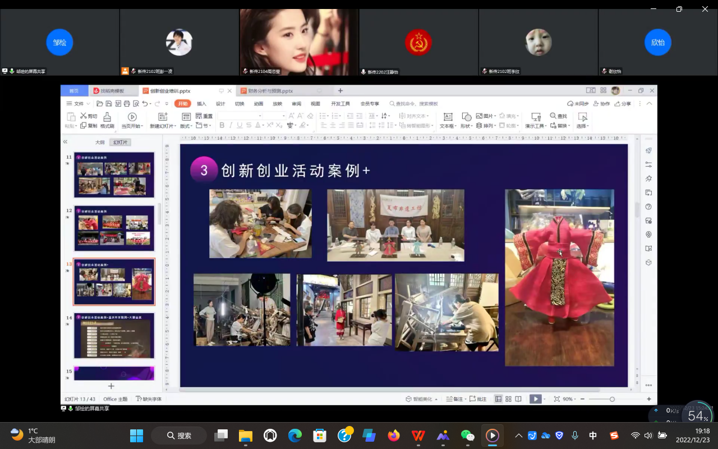Switch to slide sorter view in status bar
The height and width of the screenshot is (449, 718).
[x=508, y=399]
